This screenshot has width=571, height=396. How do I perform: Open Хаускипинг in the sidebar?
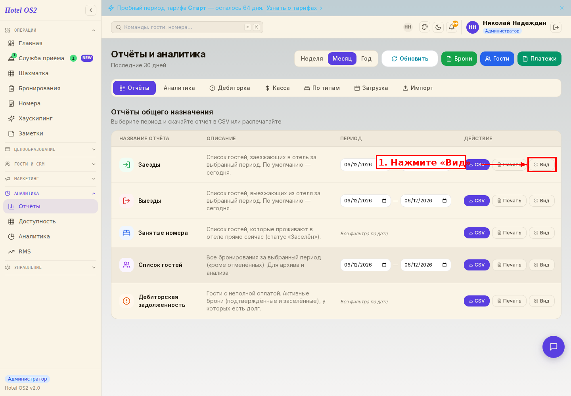click(50, 118)
